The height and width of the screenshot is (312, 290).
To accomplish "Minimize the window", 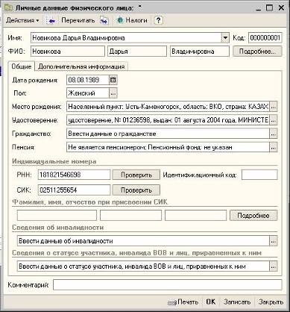I will (259, 8).
